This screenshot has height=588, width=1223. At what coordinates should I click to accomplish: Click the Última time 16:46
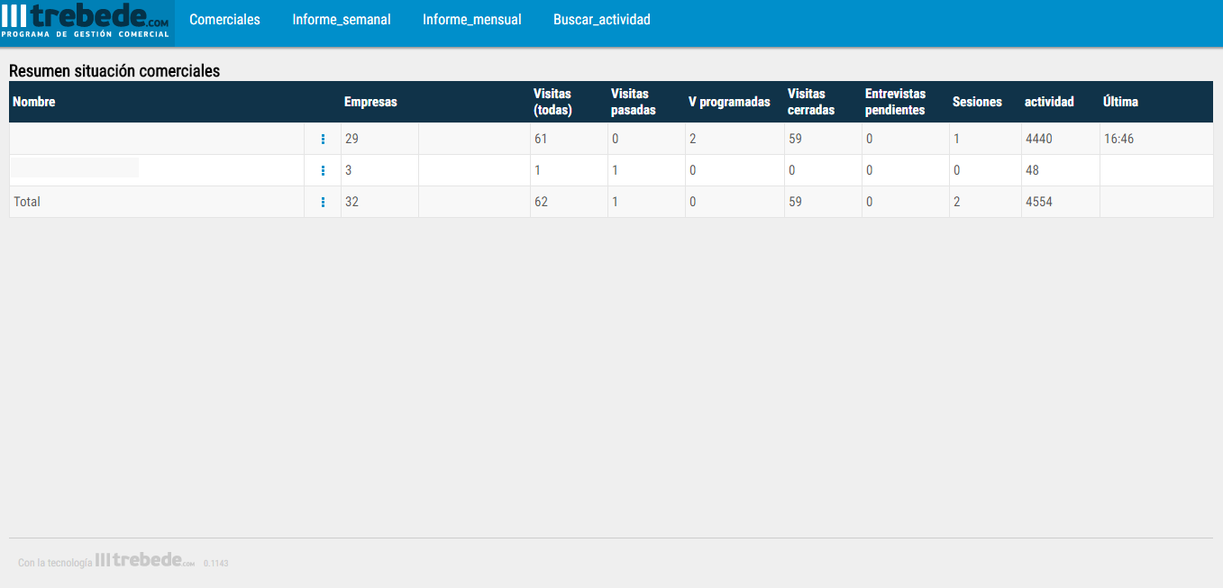(1118, 139)
